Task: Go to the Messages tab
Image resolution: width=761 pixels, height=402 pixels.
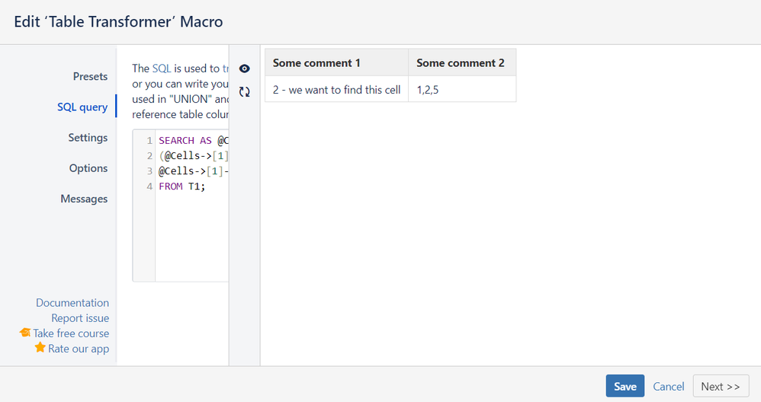Action: (x=84, y=199)
